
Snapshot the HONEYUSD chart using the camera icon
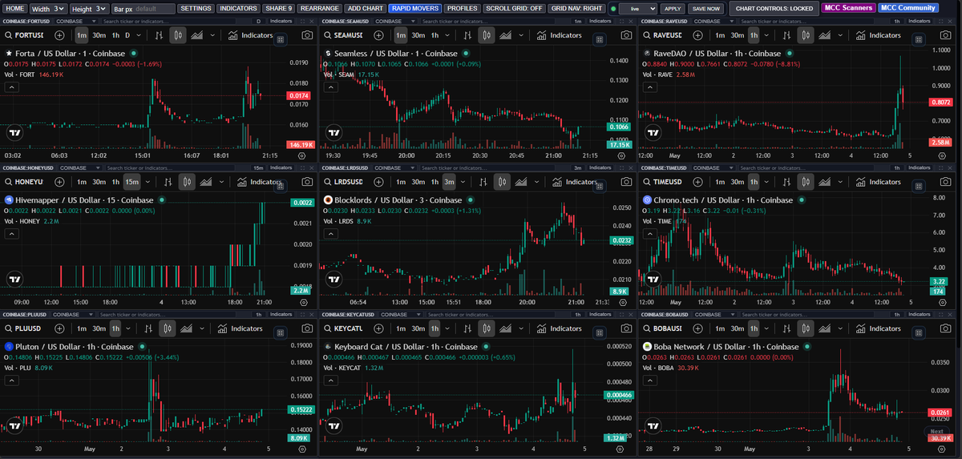tap(308, 183)
